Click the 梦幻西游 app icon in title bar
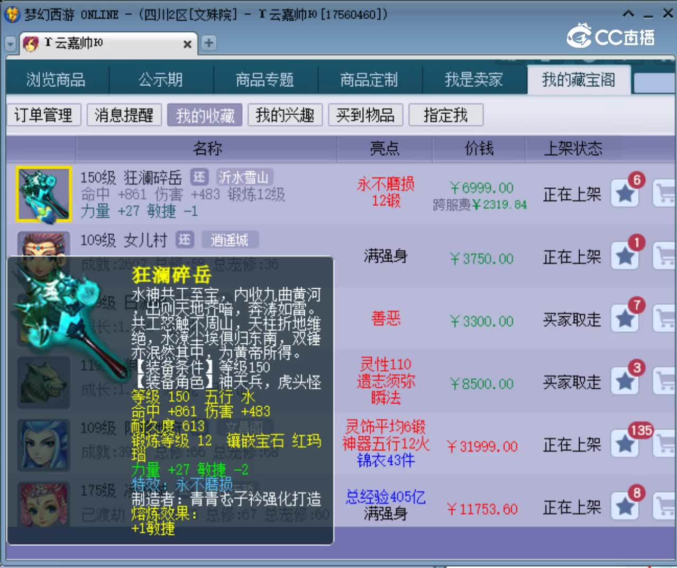Image resolution: width=677 pixels, height=568 pixels. click(x=12, y=14)
